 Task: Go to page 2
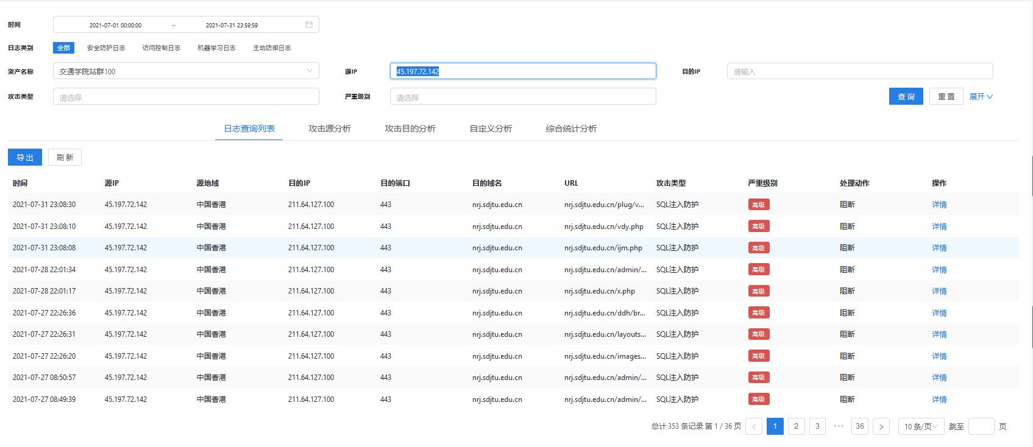click(x=796, y=426)
